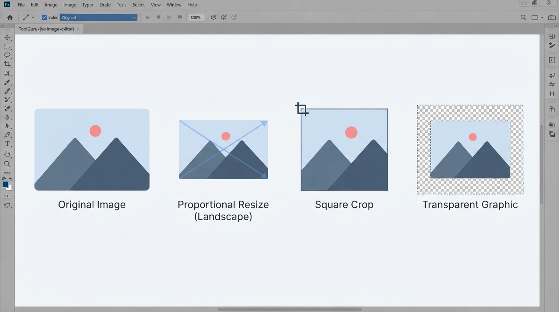This screenshot has width=559, height=312.
Task: Click the foreground color swatch
Action: pos(5,184)
